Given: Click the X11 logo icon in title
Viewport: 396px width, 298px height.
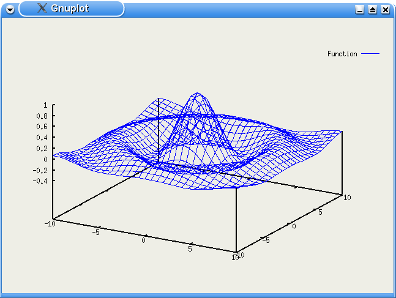Looking at the screenshot, I should click(42, 8).
